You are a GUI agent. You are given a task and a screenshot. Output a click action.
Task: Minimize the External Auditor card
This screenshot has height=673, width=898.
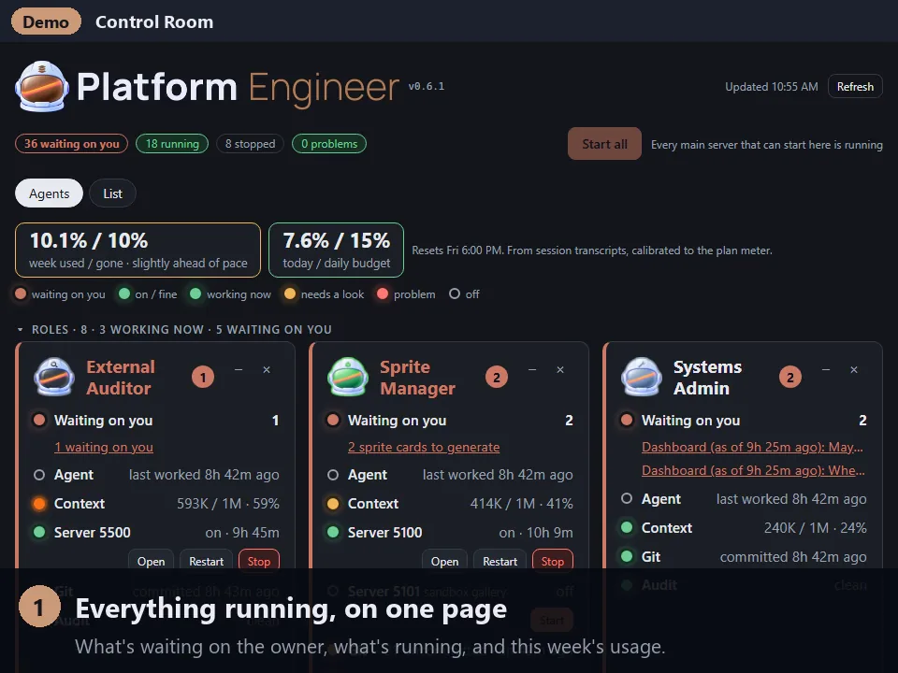tap(239, 370)
